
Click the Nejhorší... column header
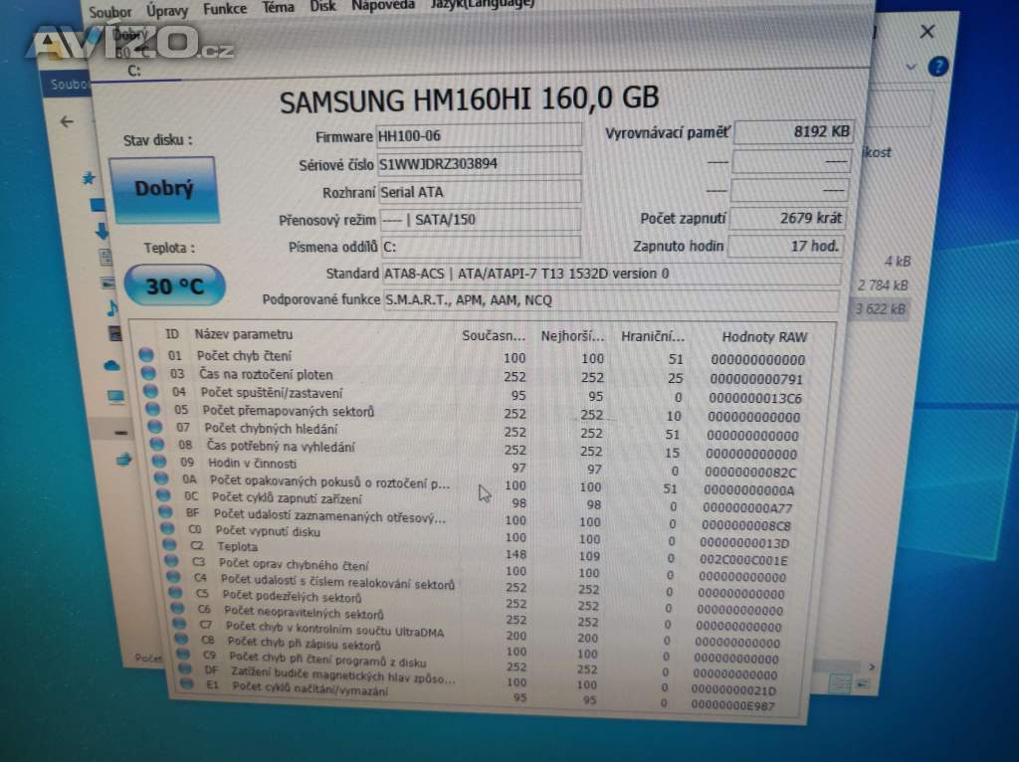click(572, 336)
